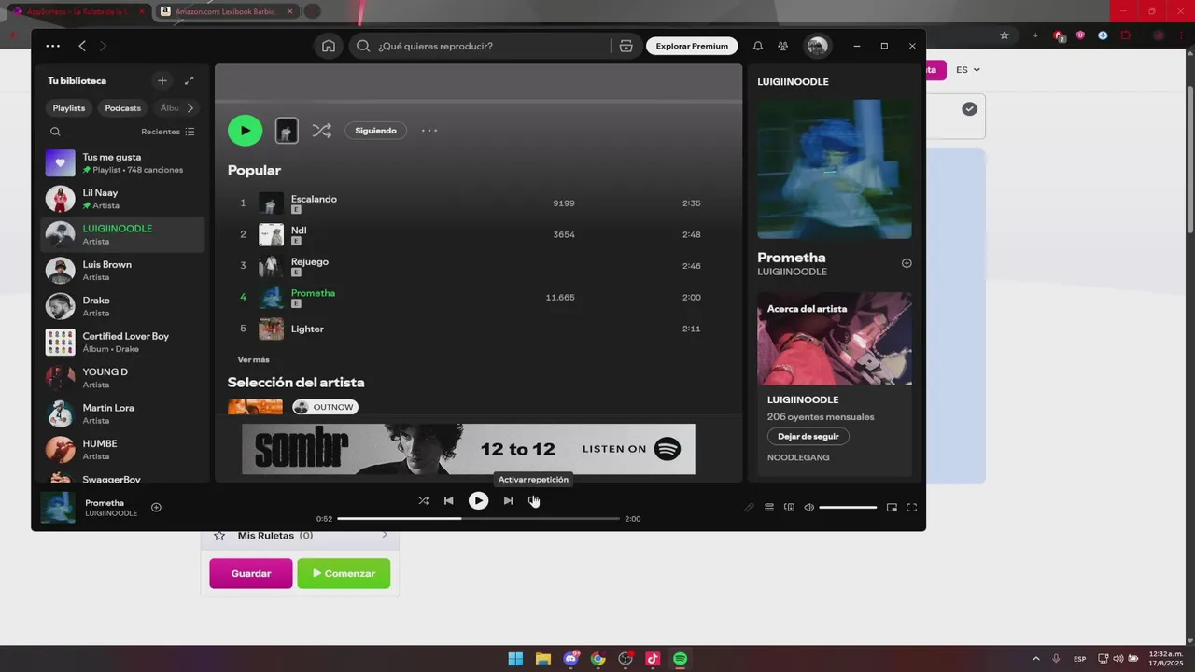Open Drake artist in library
Image resolution: width=1195 pixels, height=672 pixels.
pyautogui.click(x=122, y=306)
